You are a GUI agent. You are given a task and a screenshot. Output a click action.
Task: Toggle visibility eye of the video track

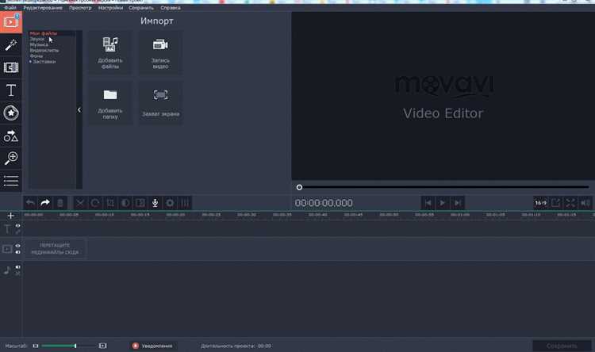pyautogui.click(x=18, y=246)
